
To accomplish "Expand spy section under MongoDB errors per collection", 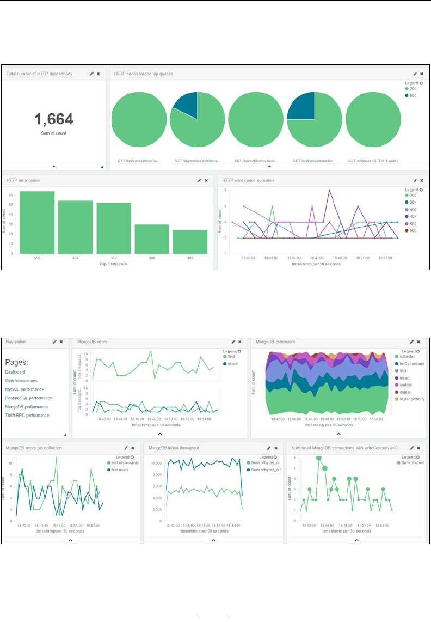I will (x=71, y=540).
